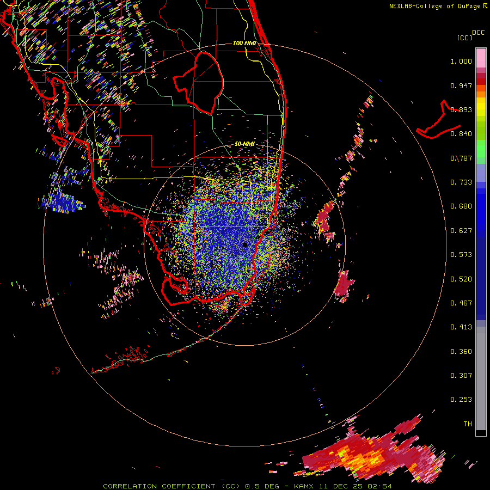Click the 0.467 color scale value
Screen dimensions: 490x490
[x=461, y=303]
